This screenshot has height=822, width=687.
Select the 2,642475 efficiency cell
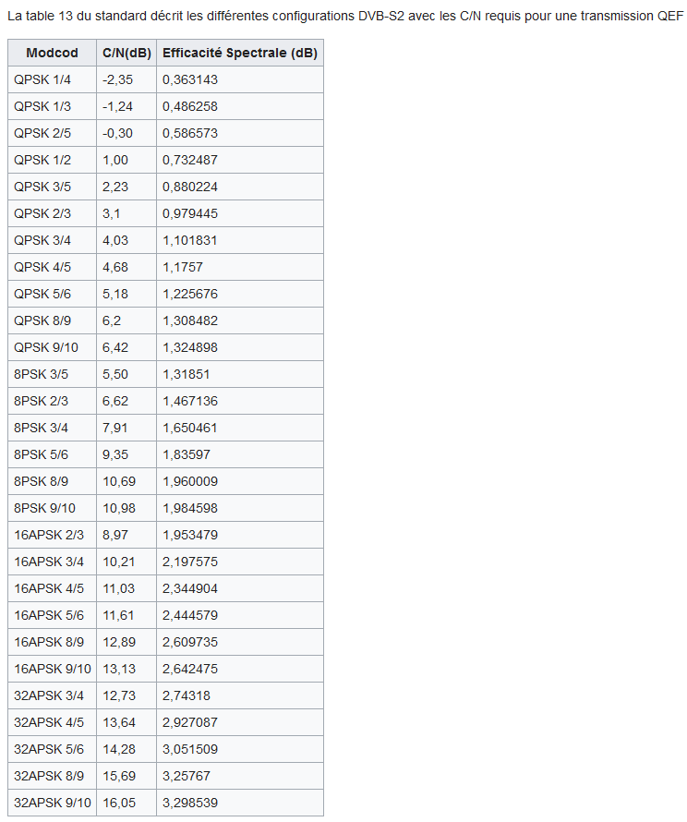tap(190, 669)
